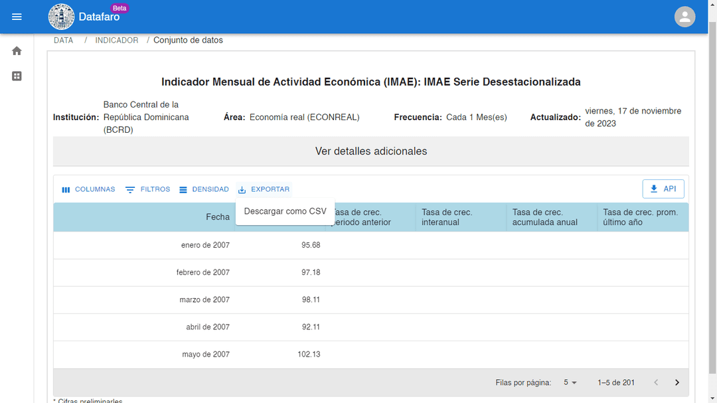The height and width of the screenshot is (403, 717).
Task: Open the hamburger navigation menu
Action: 17,17
